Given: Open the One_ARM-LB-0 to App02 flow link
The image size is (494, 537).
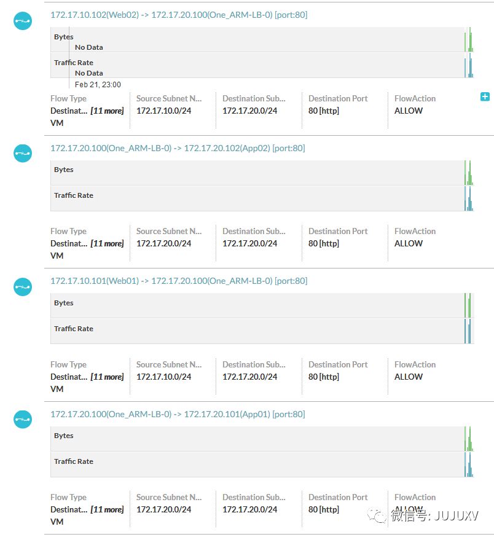Looking at the screenshot, I should click(x=177, y=148).
